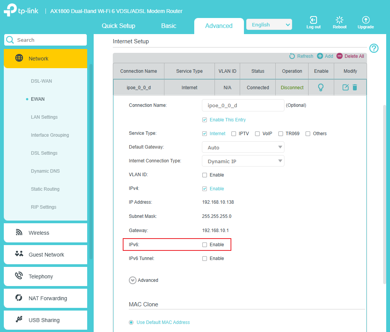Click the search magnifier in the sidebar

pyautogui.click(x=9, y=40)
